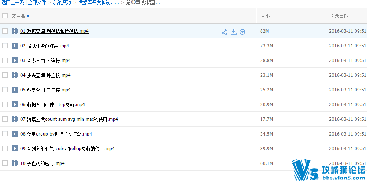This screenshot has height=183, width=367.
Task: Download file 01 via download icon
Action: click(x=234, y=32)
